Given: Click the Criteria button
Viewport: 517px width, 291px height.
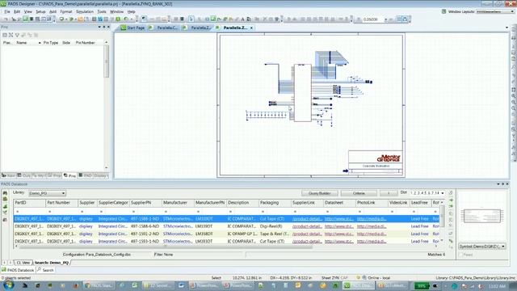Looking at the screenshot, I should point(359,193).
